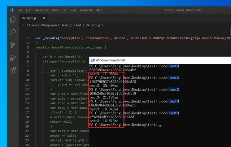Close the test3.js editor tab
Image resolution: width=231 pixels, height=147 pixels.
pos(44,18)
